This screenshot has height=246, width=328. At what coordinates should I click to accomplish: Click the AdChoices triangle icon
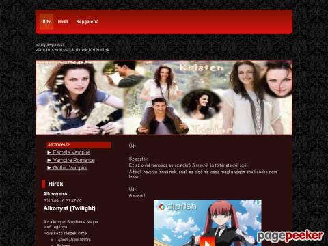(x=68, y=145)
